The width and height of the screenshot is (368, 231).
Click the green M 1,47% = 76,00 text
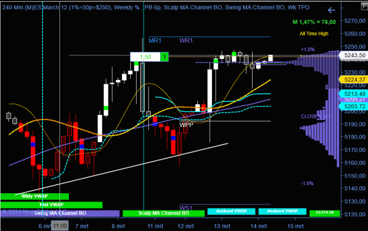314,22
